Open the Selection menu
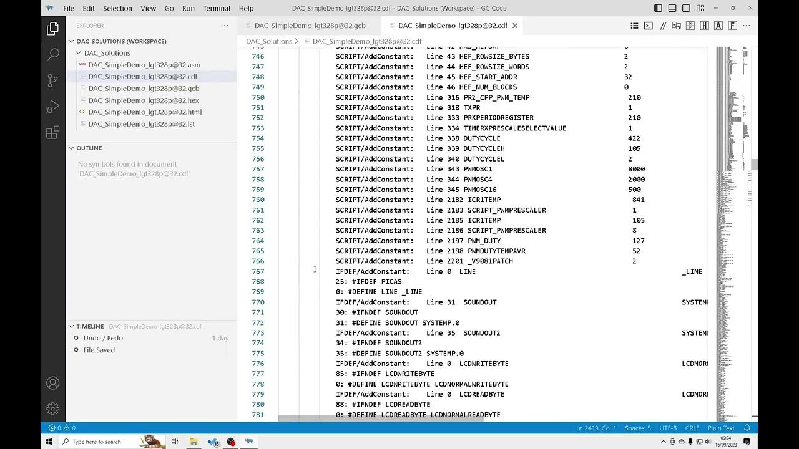 [117, 8]
